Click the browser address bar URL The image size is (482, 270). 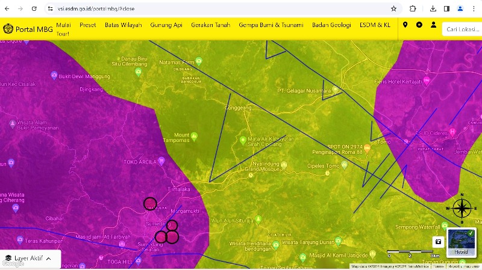96,8
